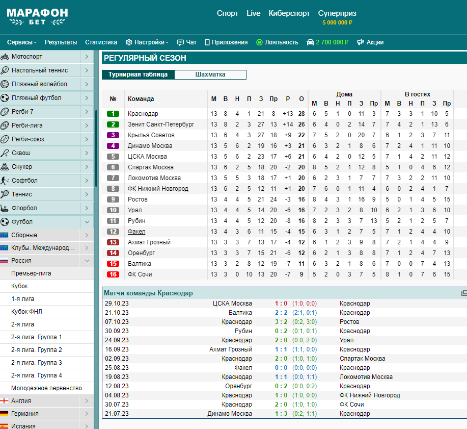Image resolution: width=467 pixels, height=429 pixels.
Task: Click the sidebar vertical scrollbar
Action: [96, 148]
